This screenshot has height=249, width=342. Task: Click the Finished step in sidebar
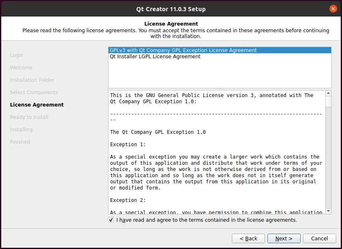(20, 142)
